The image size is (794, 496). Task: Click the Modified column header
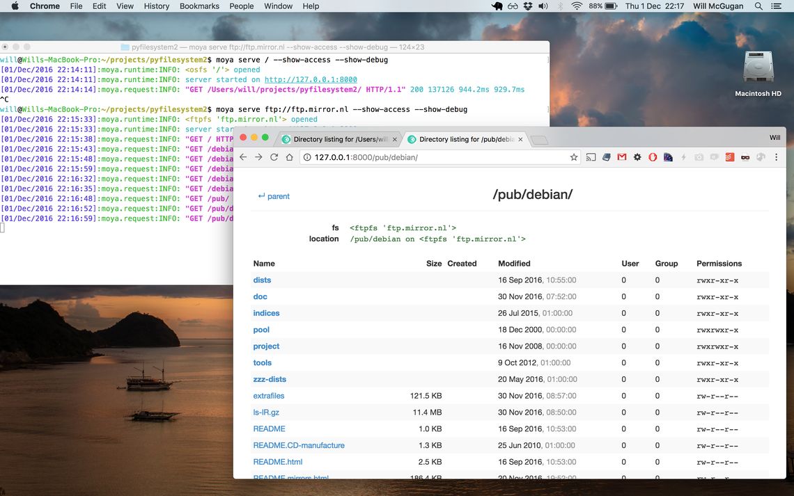(514, 264)
